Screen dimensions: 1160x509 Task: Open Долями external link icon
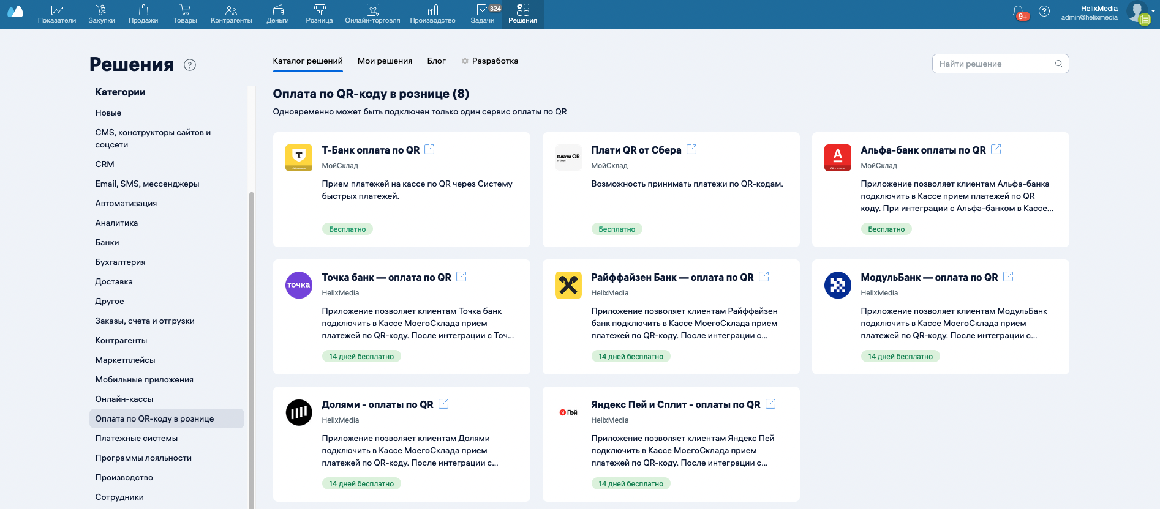[x=443, y=404]
